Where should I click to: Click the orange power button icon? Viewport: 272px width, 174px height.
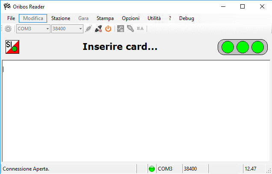108,29
